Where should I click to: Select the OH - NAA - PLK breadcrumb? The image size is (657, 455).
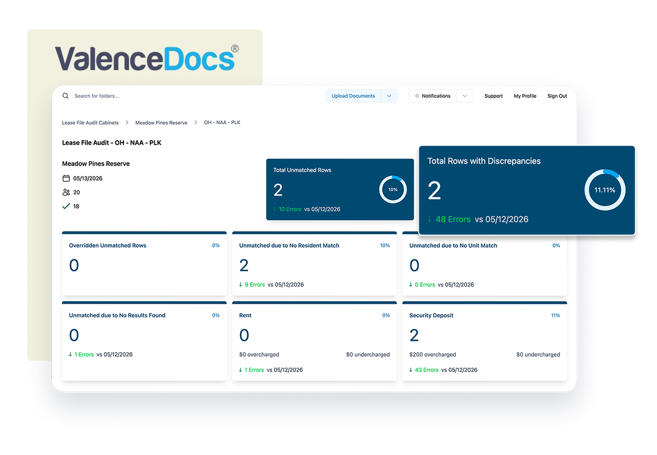(x=222, y=122)
